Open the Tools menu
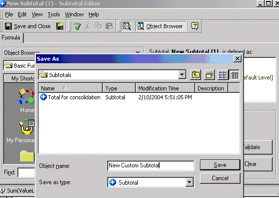Screen dimensions: 279x198 tap(54, 14)
